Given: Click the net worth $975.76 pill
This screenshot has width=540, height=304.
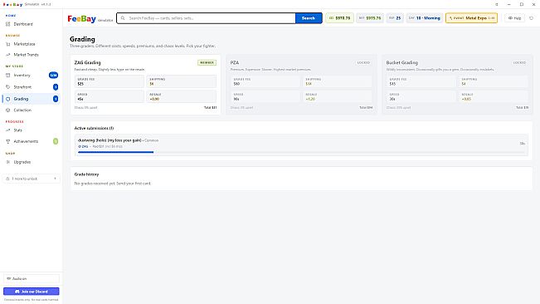Looking at the screenshot, I should [370, 18].
